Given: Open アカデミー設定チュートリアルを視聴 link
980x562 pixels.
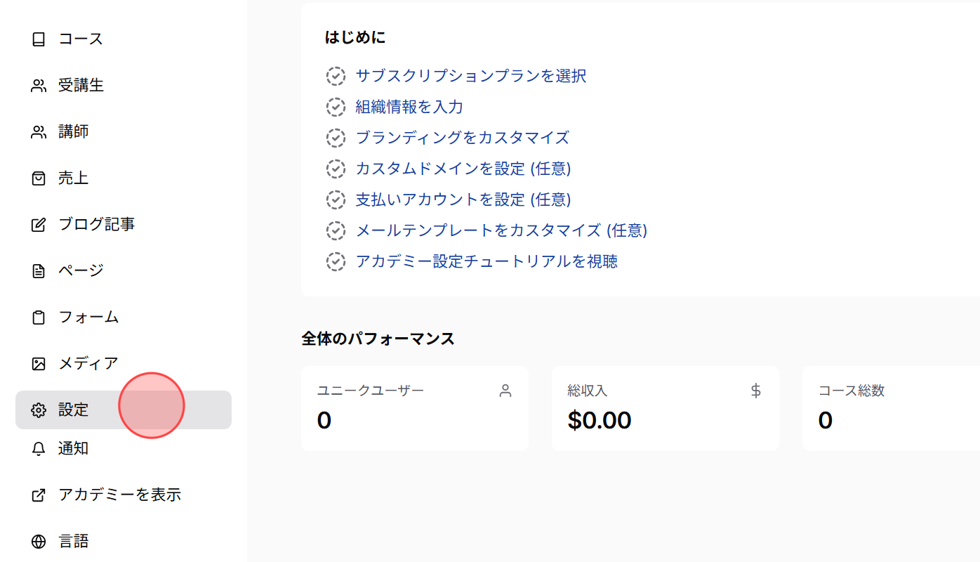Looking at the screenshot, I should pos(486,261).
